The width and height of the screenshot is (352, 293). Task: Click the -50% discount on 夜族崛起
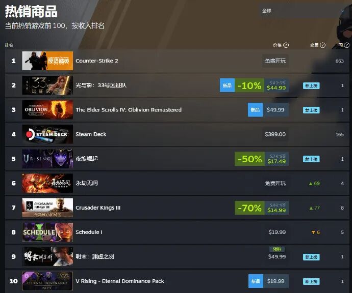pos(249,159)
